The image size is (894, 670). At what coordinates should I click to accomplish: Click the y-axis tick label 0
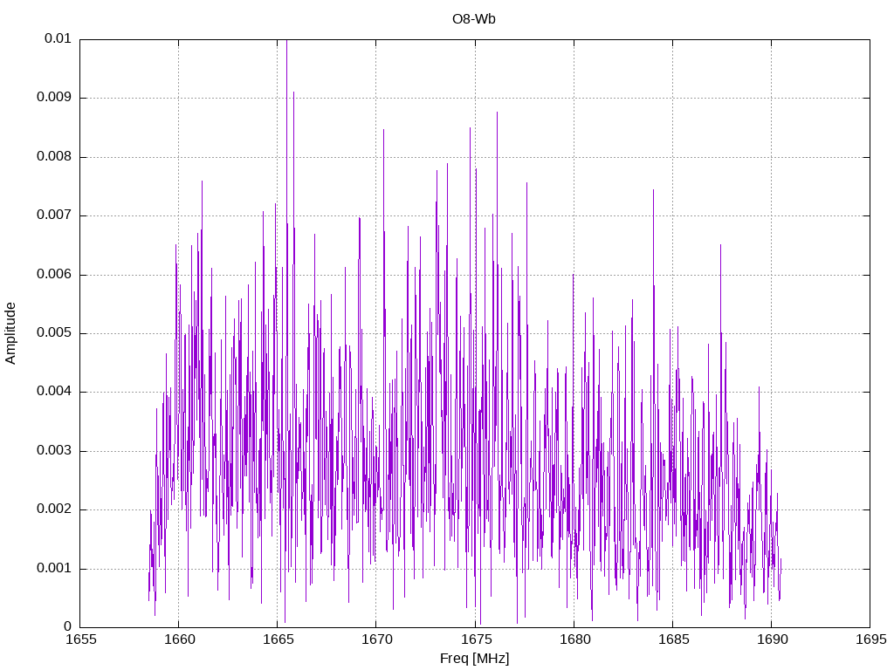point(68,627)
